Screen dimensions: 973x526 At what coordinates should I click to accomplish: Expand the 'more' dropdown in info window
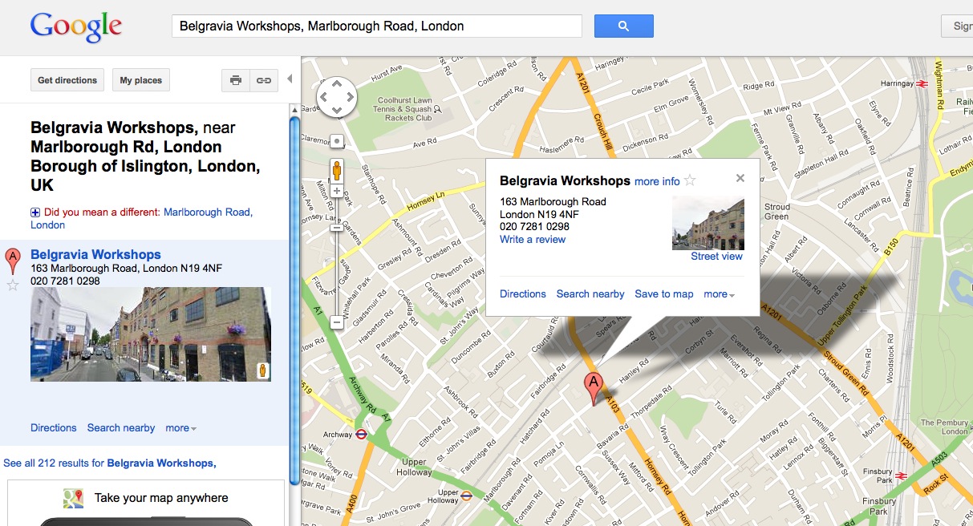click(719, 293)
